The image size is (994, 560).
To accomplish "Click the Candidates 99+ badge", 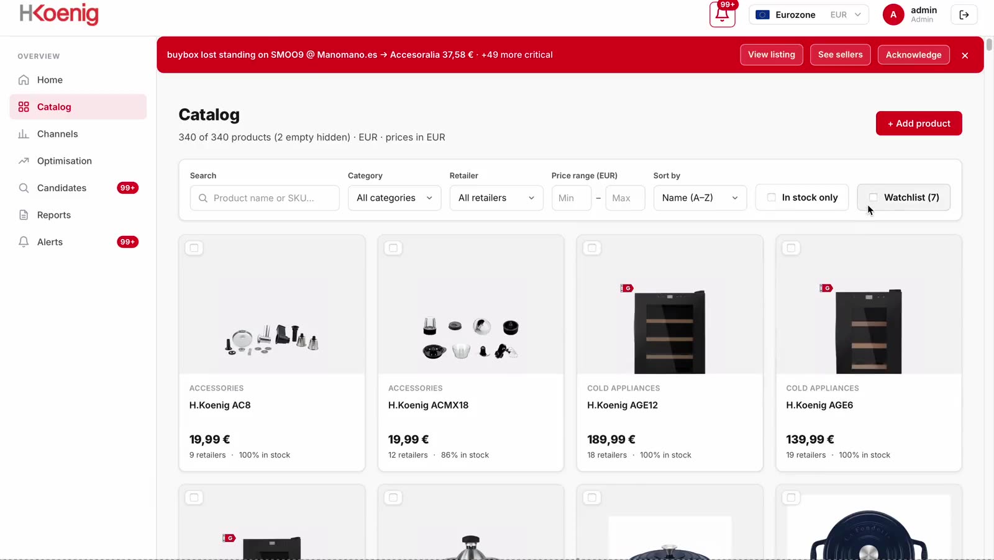I will pyautogui.click(x=127, y=188).
